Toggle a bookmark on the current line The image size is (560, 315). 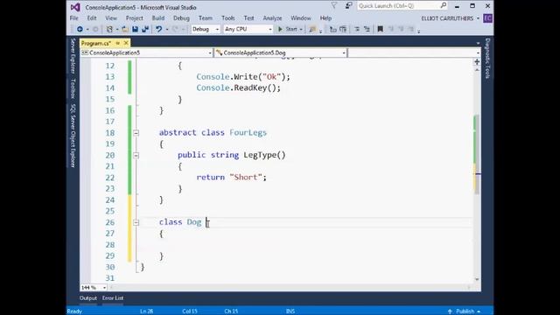[x=381, y=29]
